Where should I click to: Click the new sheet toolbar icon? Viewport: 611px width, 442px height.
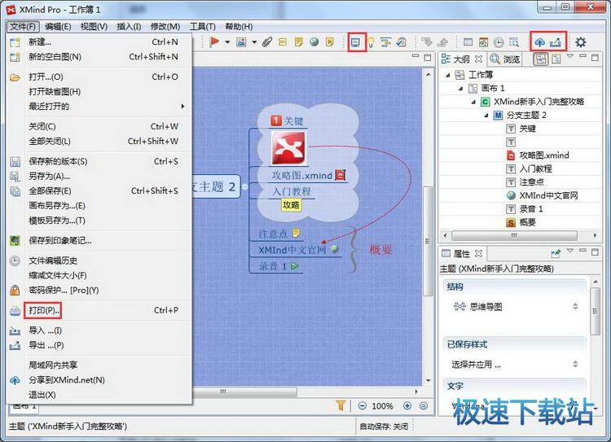click(x=468, y=42)
